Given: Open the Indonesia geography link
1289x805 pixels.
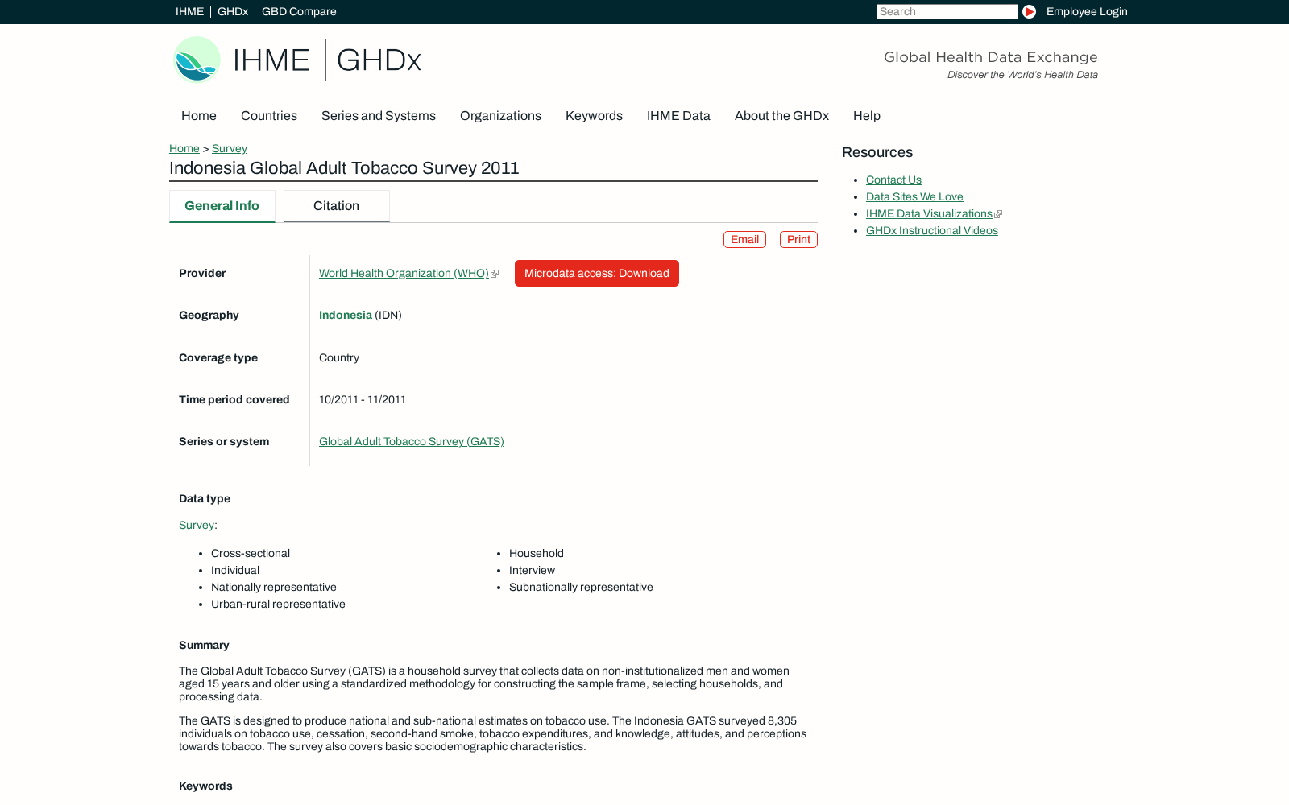Looking at the screenshot, I should (346, 316).
